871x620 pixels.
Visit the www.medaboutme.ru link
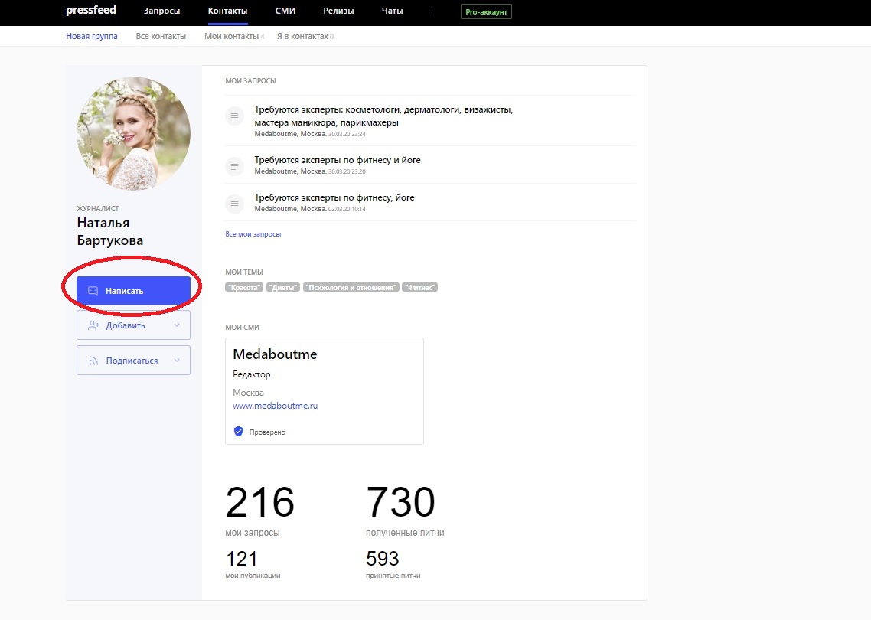click(x=275, y=406)
